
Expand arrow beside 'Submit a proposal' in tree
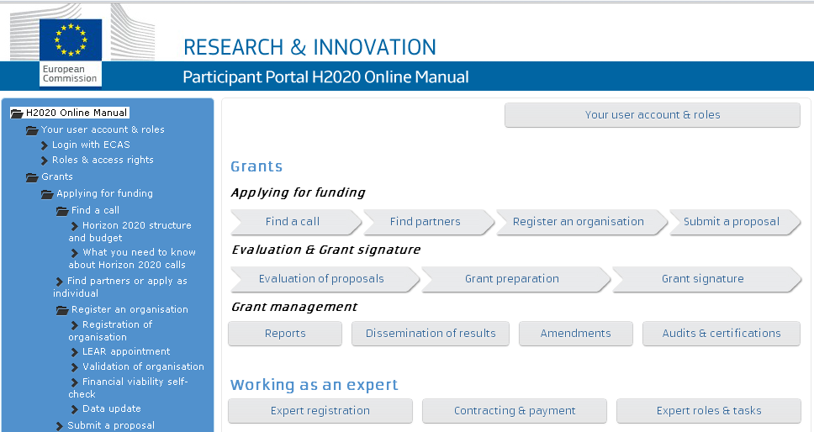pos(60,426)
